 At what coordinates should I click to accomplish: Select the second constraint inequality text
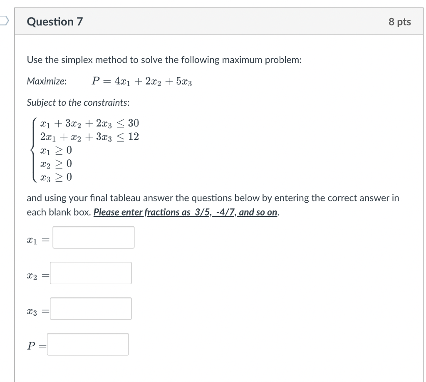[90, 136]
